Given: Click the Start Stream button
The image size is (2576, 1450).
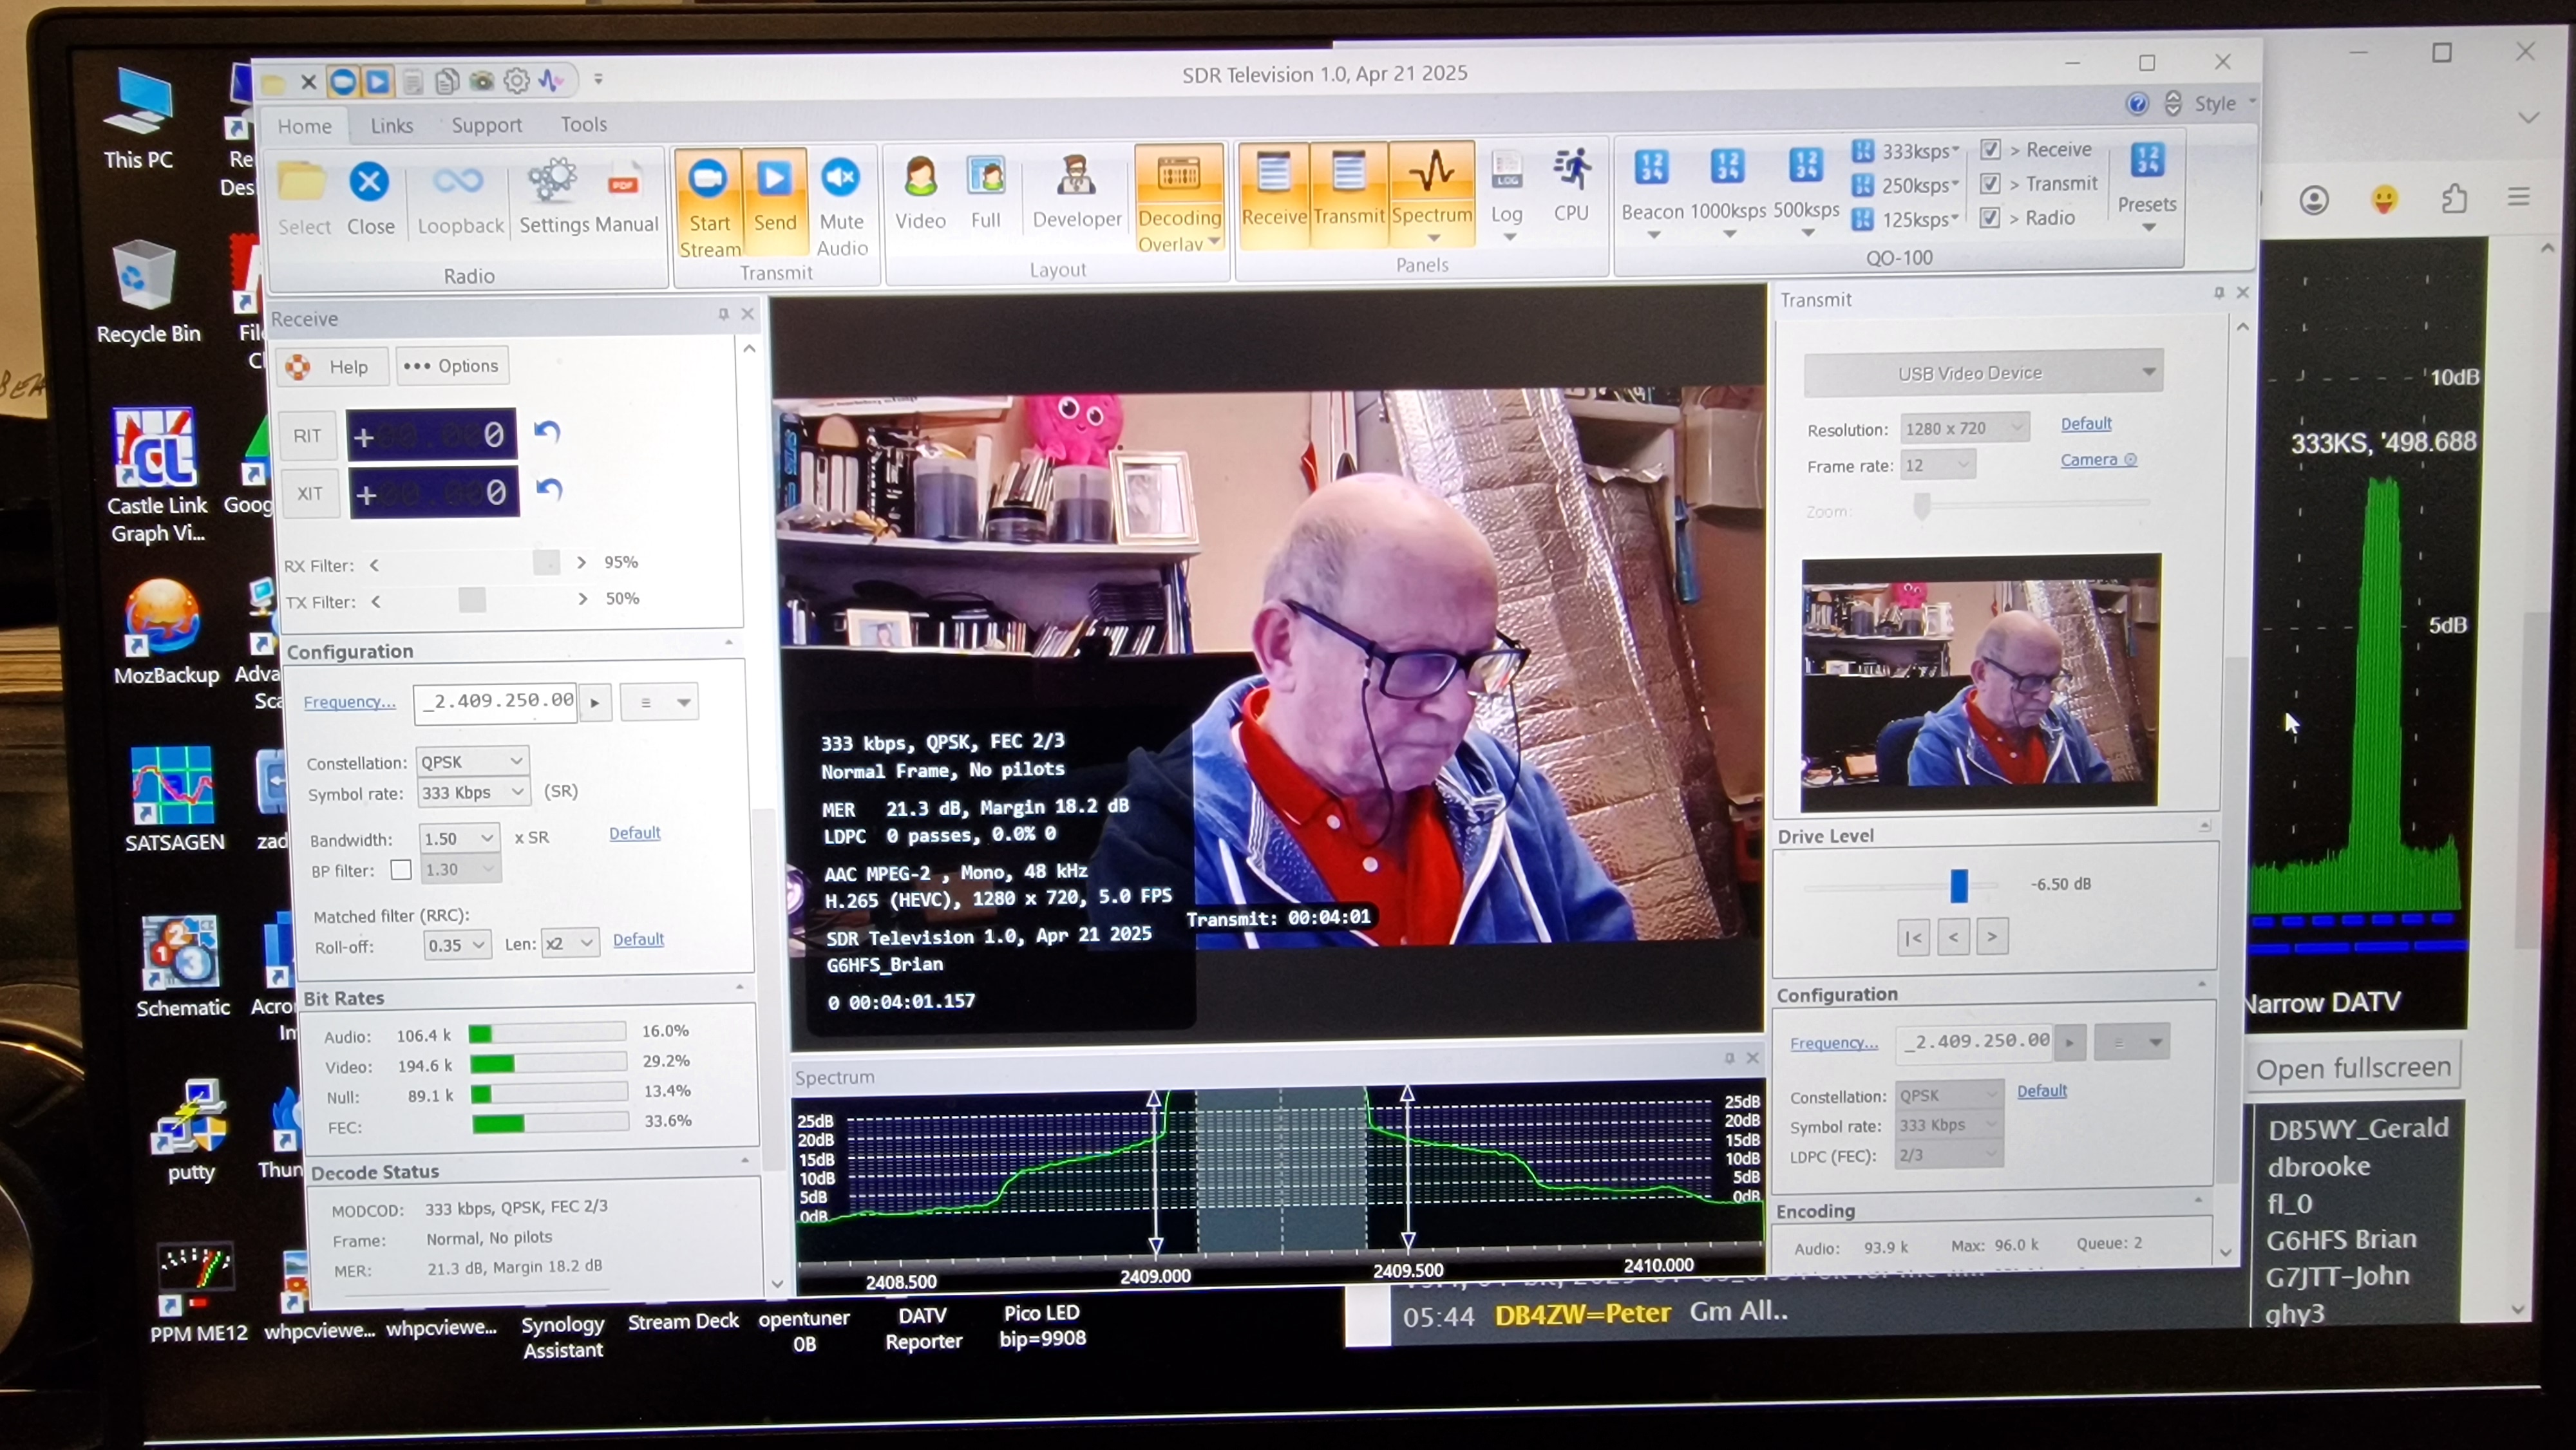Looking at the screenshot, I should (x=708, y=205).
